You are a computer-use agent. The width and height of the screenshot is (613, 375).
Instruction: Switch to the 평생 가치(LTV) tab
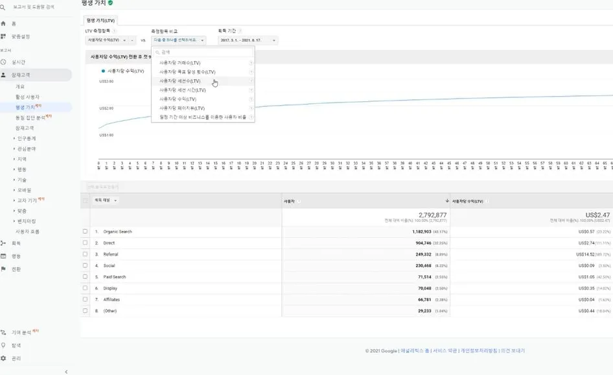point(100,20)
